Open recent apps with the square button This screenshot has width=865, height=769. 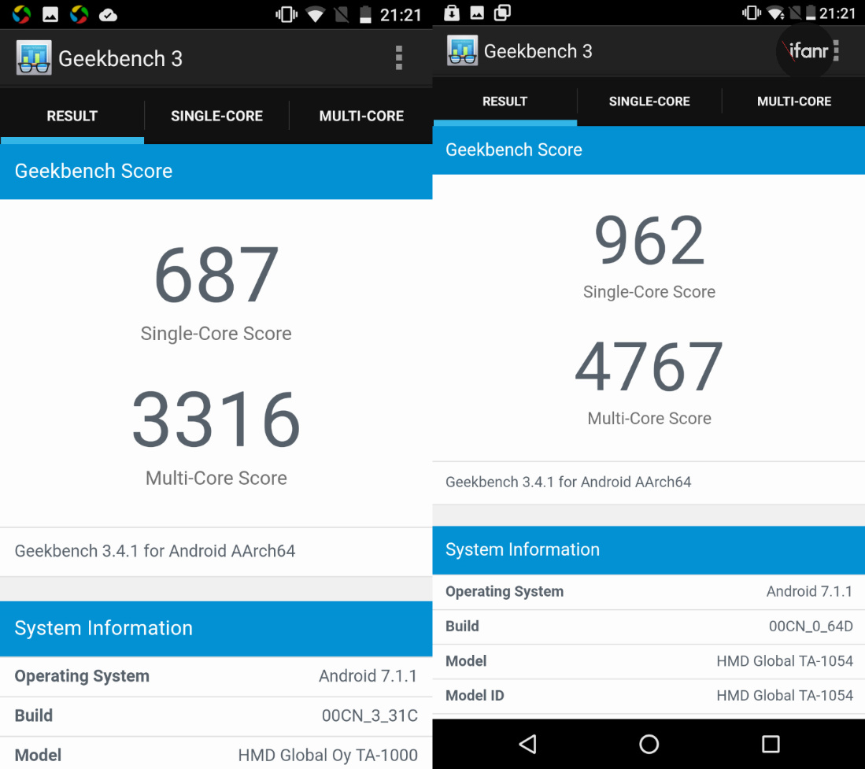[x=771, y=744]
